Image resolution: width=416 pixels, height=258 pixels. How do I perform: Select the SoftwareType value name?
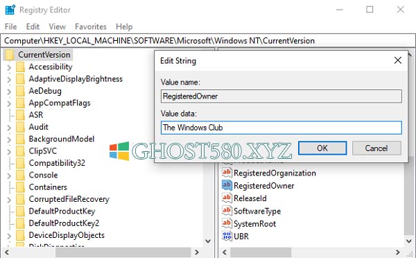257,212
